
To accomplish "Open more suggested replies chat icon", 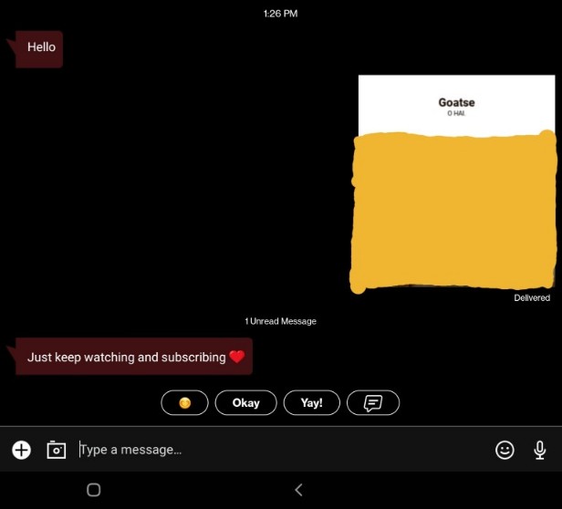I will coord(373,402).
